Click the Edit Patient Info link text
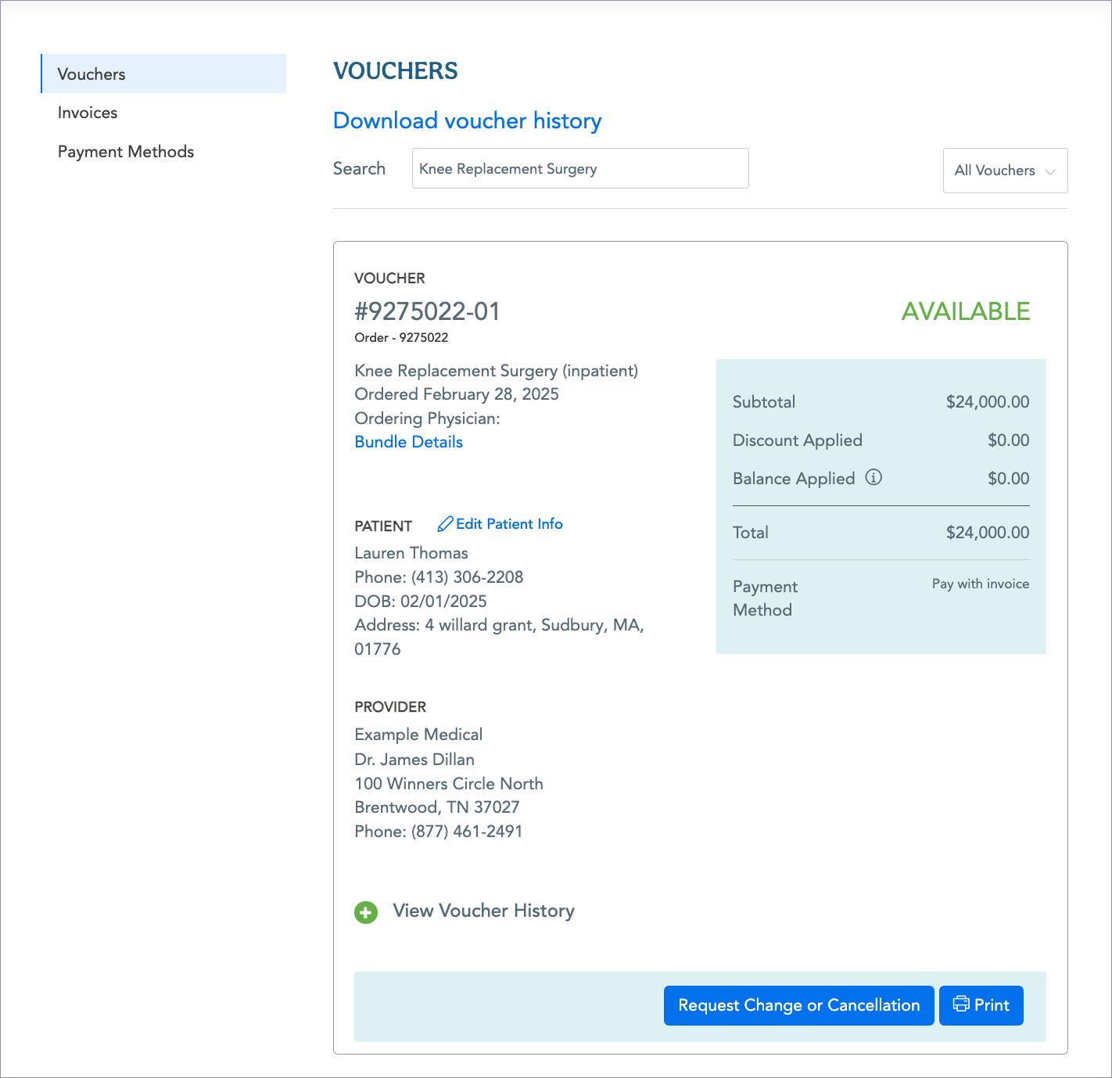Screen dimensions: 1112x1078 (x=509, y=524)
